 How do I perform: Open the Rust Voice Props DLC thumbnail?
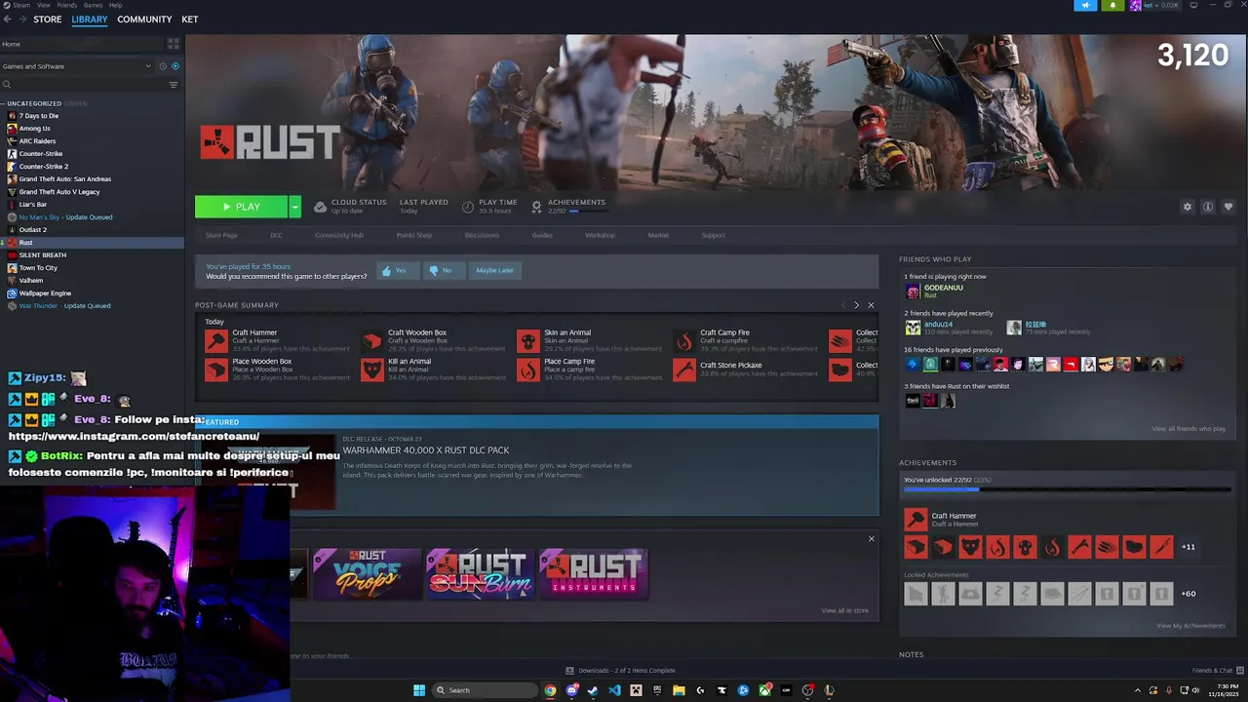[366, 573]
